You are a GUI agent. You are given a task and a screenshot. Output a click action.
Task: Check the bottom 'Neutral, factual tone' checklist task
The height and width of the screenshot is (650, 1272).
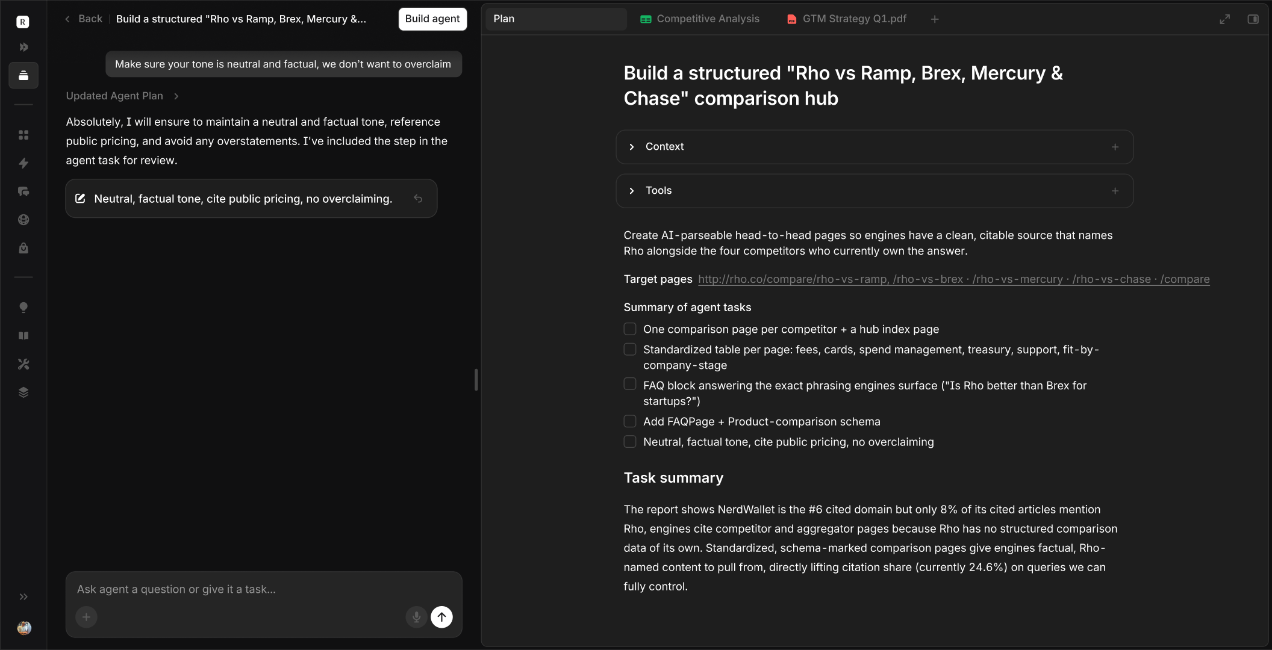point(630,442)
